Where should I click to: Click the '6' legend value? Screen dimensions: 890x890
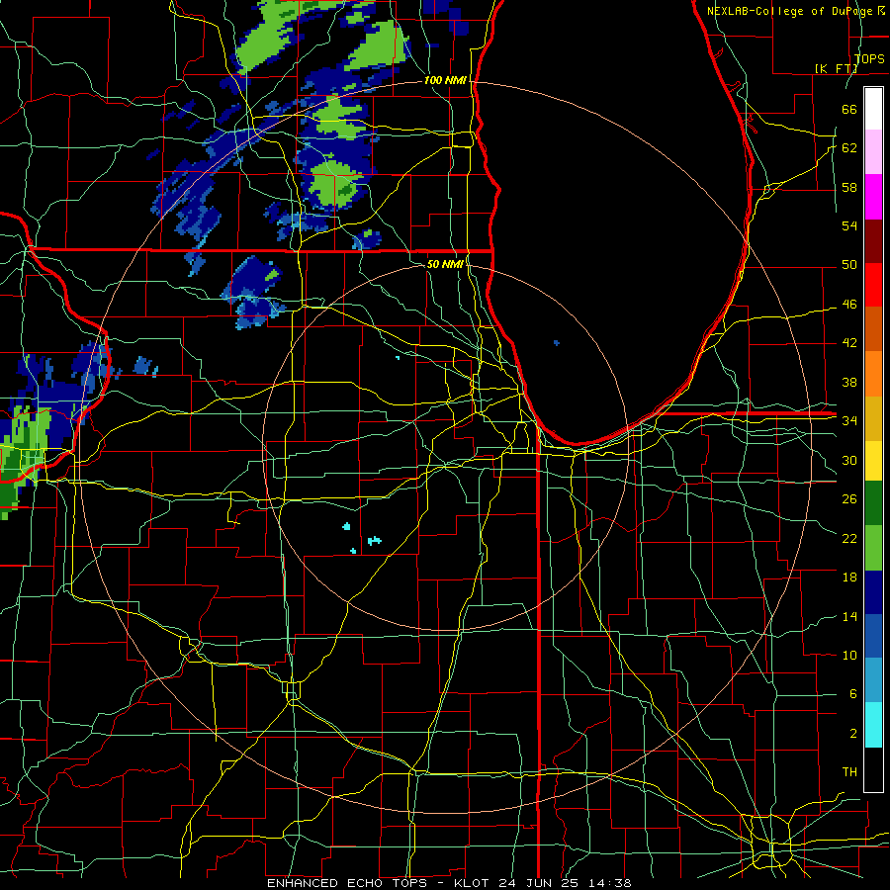coord(852,694)
